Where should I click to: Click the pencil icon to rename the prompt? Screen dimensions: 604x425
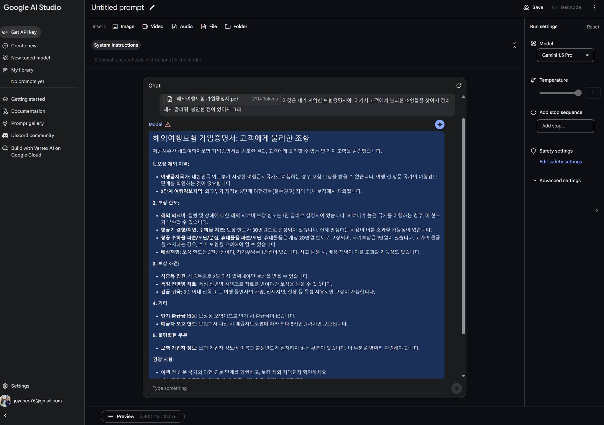(152, 8)
